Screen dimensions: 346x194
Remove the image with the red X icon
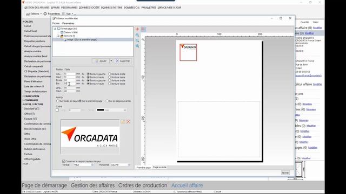[128, 122]
